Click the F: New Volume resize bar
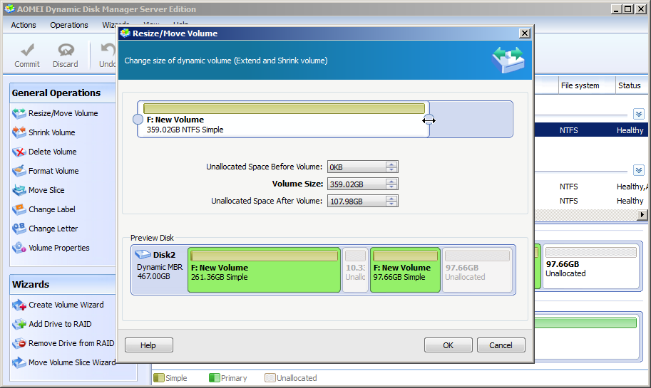651x388 pixels. [284, 109]
